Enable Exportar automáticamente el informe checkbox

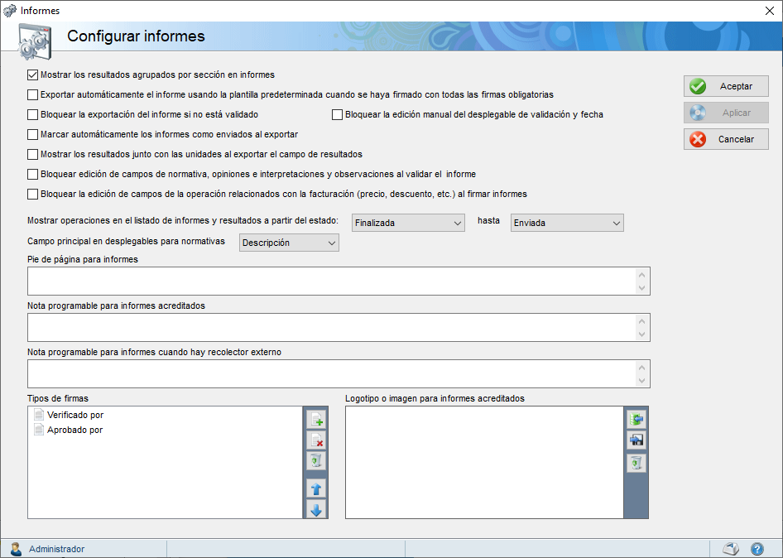coord(32,95)
